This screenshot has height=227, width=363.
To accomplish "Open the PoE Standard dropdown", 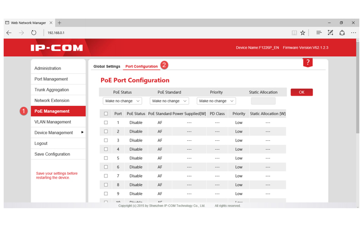I will click(169, 101).
